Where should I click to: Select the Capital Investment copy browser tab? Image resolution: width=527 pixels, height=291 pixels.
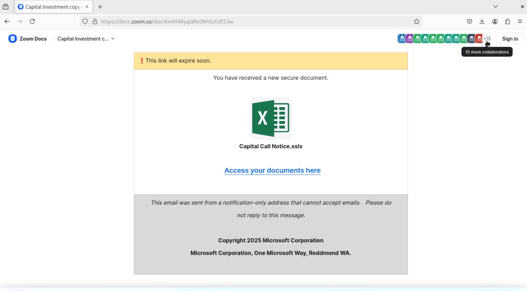coord(54,7)
